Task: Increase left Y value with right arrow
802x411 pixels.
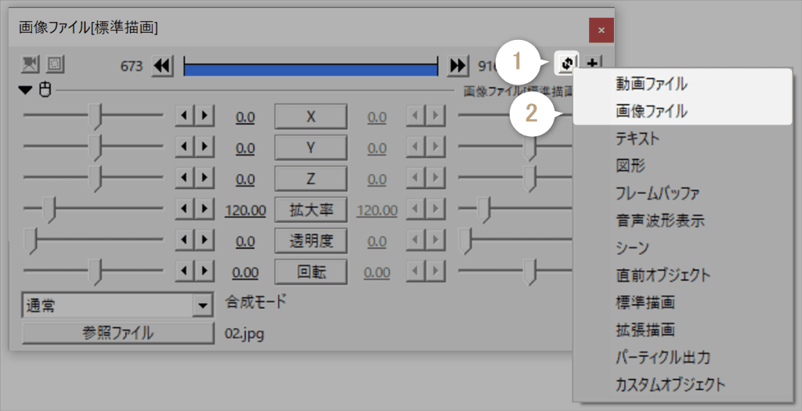Action: [x=204, y=147]
